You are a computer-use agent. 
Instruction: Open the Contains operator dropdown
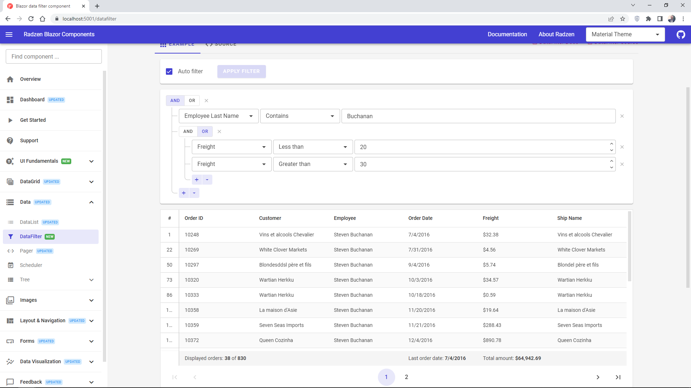[x=300, y=116]
